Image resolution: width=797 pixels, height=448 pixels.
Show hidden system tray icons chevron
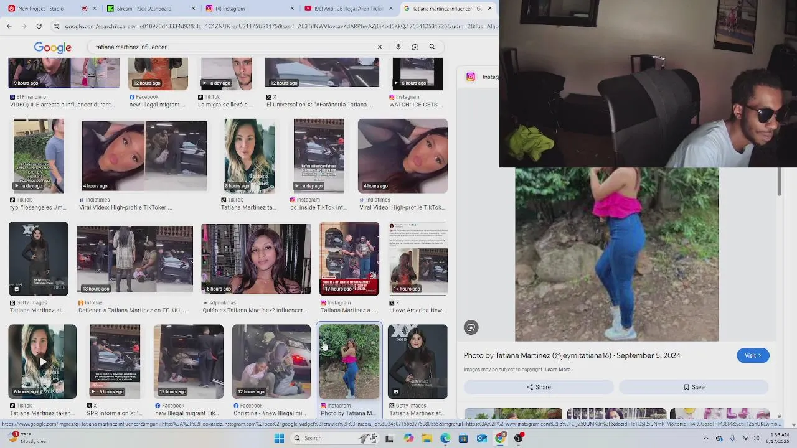(x=705, y=438)
